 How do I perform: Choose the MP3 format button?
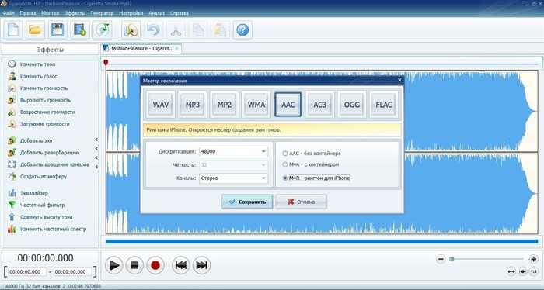[193, 105]
